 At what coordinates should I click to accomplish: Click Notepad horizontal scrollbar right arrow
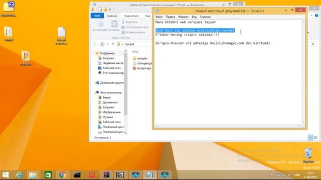coord(299,125)
